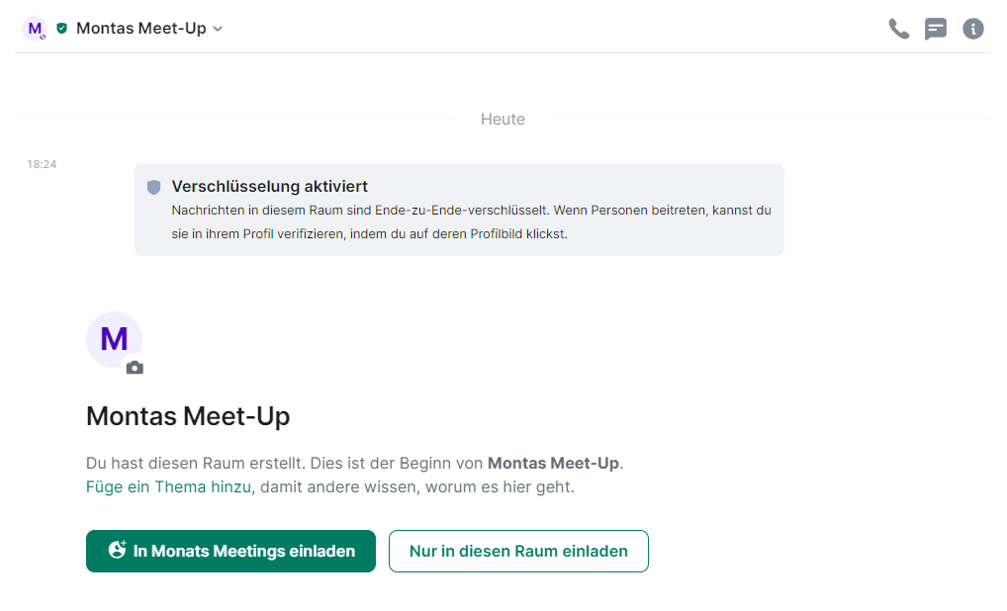
Task: Expand the chevron next to Montas Meet-Up header
Action: tap(218, 29)
